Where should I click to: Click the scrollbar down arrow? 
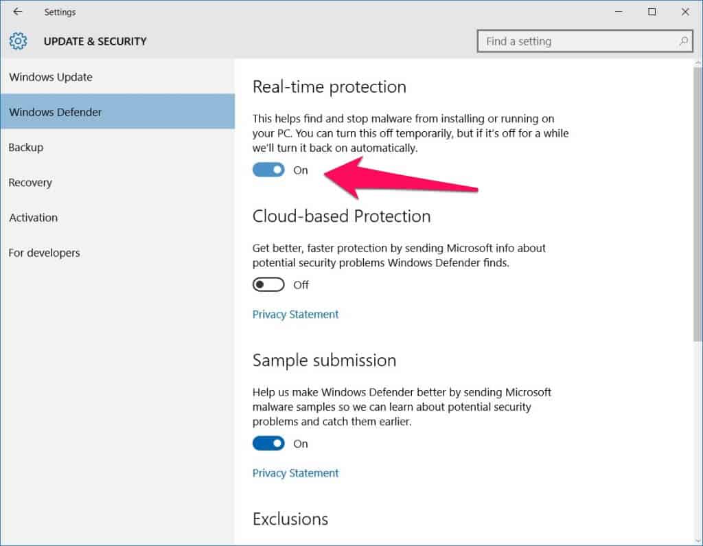point(698,541)
